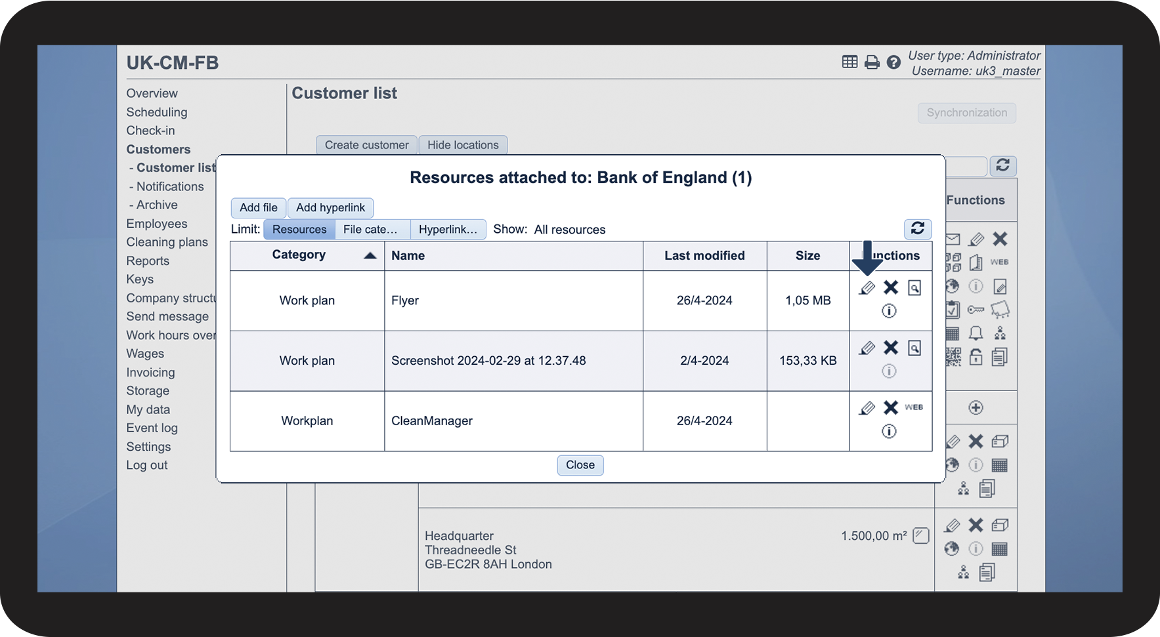Open the WEB hyperlink icon for CleanManager
Image resolution: width=1160 pixels, height=637 pixels.
[x=914, y=407]
